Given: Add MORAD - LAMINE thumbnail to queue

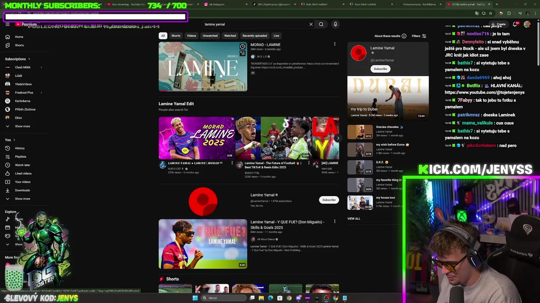Looking at the screenshot, I should tap(243, 53).
